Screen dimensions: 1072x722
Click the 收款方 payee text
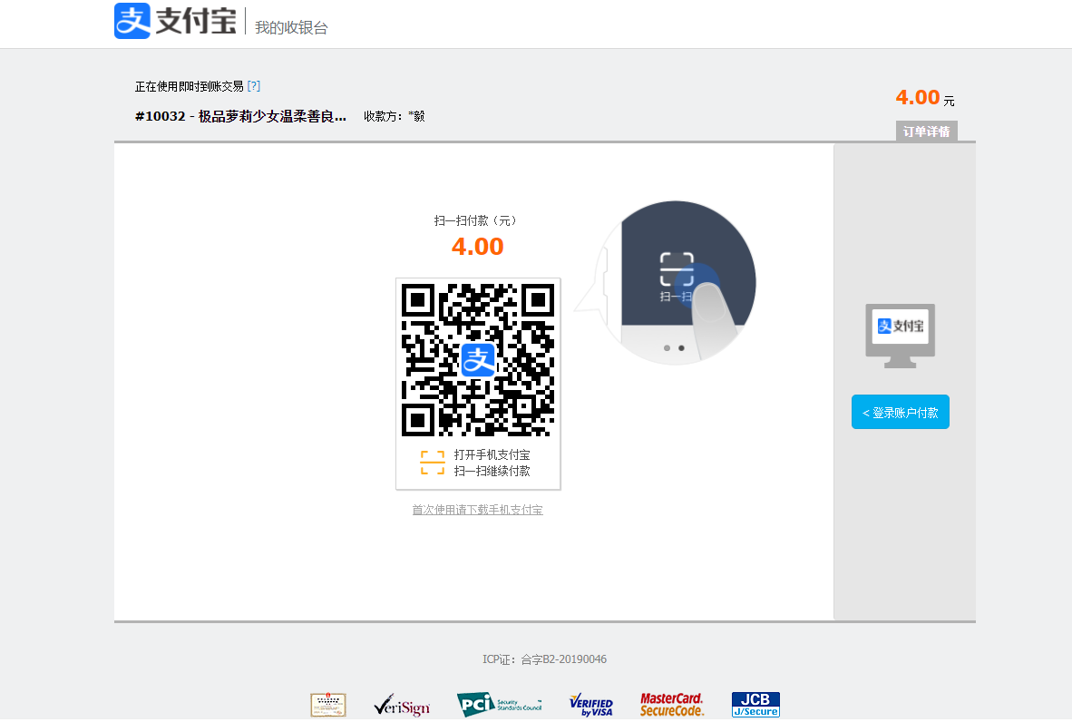[x=395, y=116]
